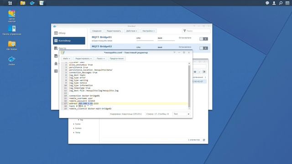Viewport: 292px width, 164px height.
Task: Click the 'allow_anonymous true' line
Action: [x=81, y=65]
